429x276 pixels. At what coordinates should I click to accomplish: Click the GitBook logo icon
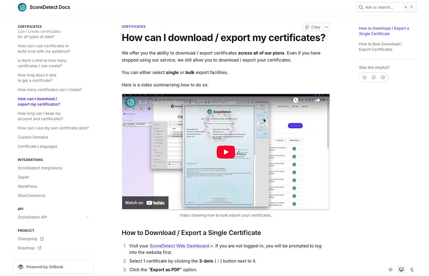pos(21,267)
